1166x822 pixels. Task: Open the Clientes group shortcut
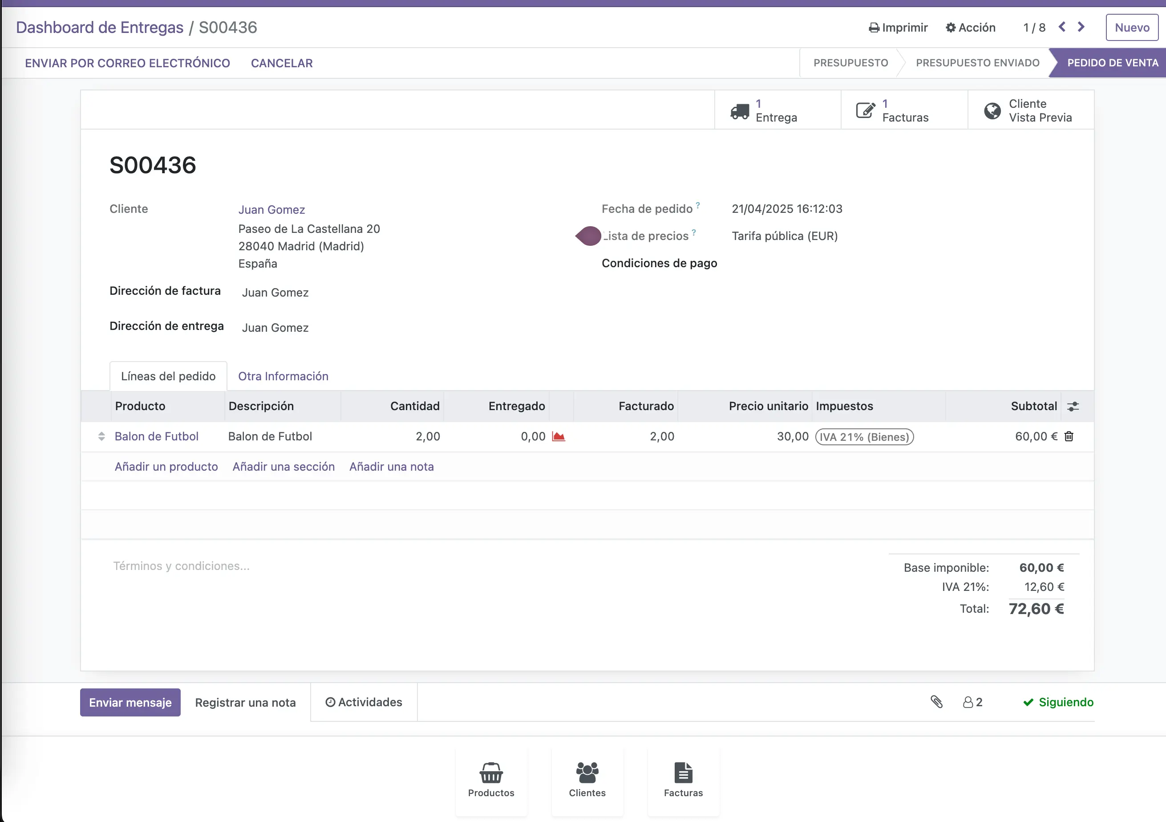pyautogui.click(x=587, y=780)
